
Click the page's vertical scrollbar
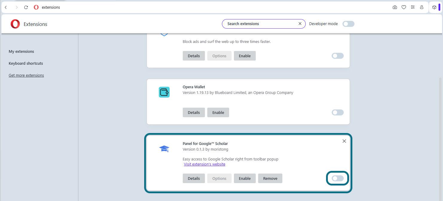pyautogui.click(x=440, y=139)
